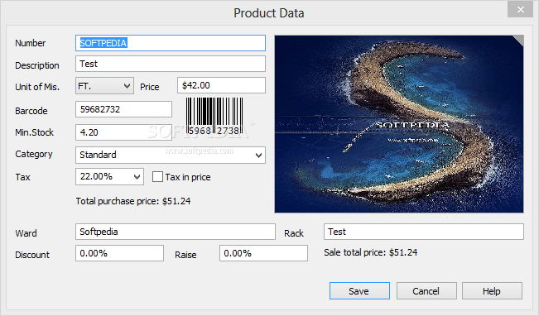Close the Product Data window
This screenshot has height=316, width=539.
click(x=521, y=10)
